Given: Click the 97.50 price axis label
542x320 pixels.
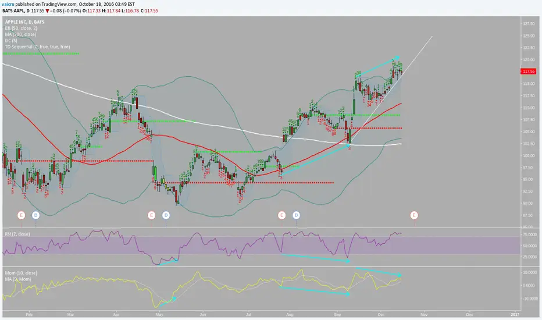Looking at the screenshot, I should pyautogui.click(x=529, y=168).
